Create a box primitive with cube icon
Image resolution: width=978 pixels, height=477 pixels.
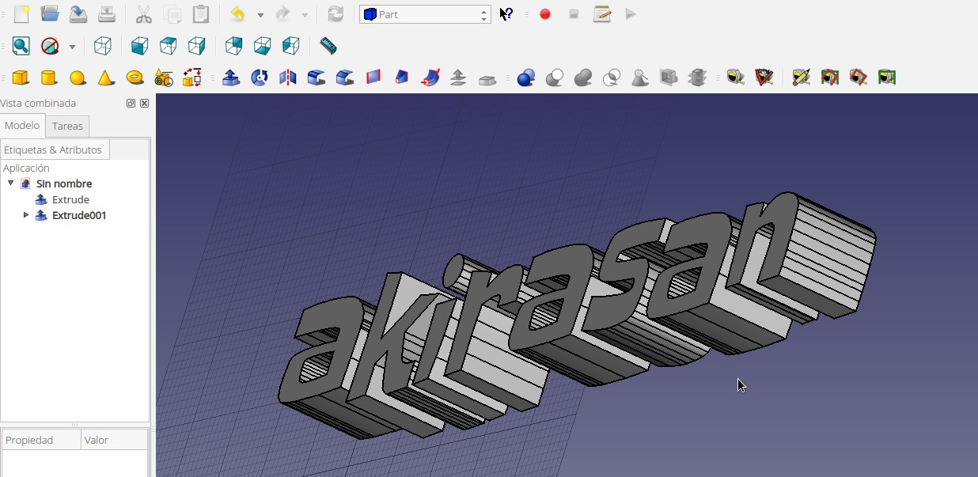tap(20, 78)
